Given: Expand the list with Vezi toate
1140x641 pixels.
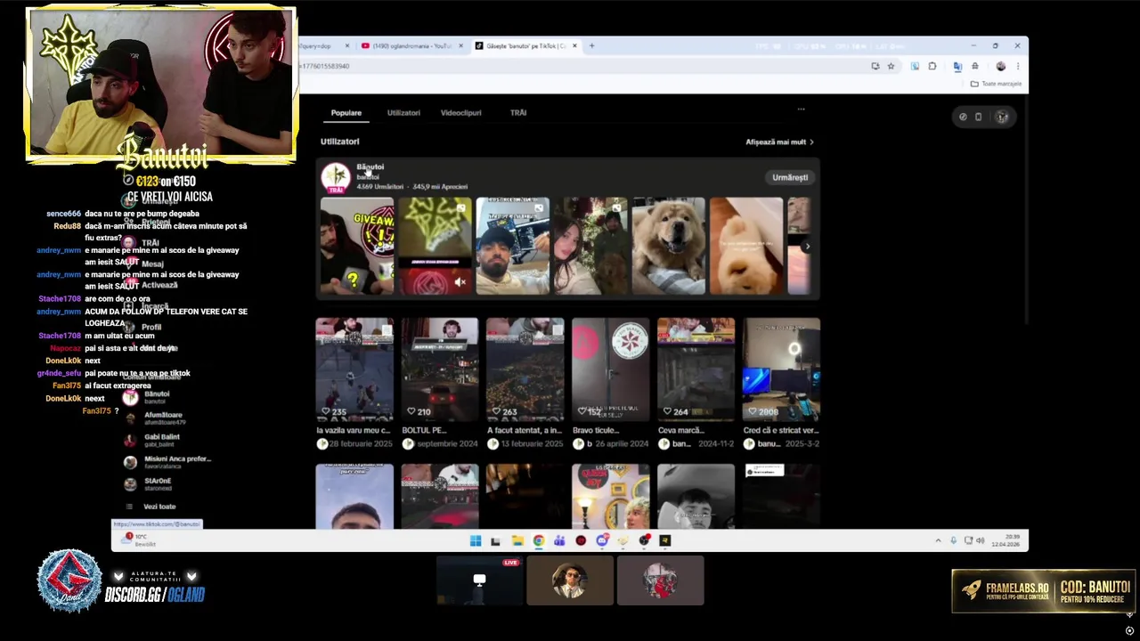Looking at the screenshot, I should pos(151,507).
